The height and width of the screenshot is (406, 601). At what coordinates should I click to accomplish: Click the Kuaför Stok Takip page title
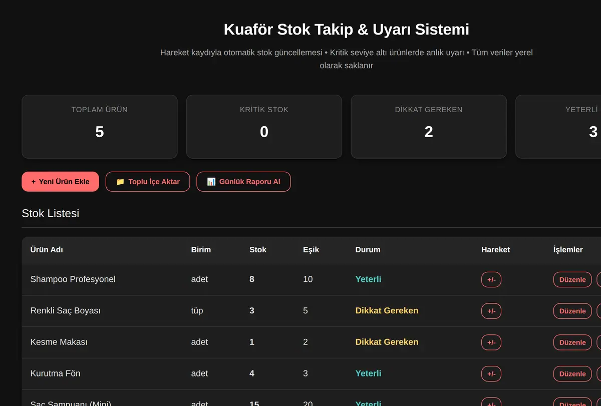347,29
